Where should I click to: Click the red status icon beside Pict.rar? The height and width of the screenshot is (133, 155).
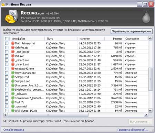tap(13, 56)
